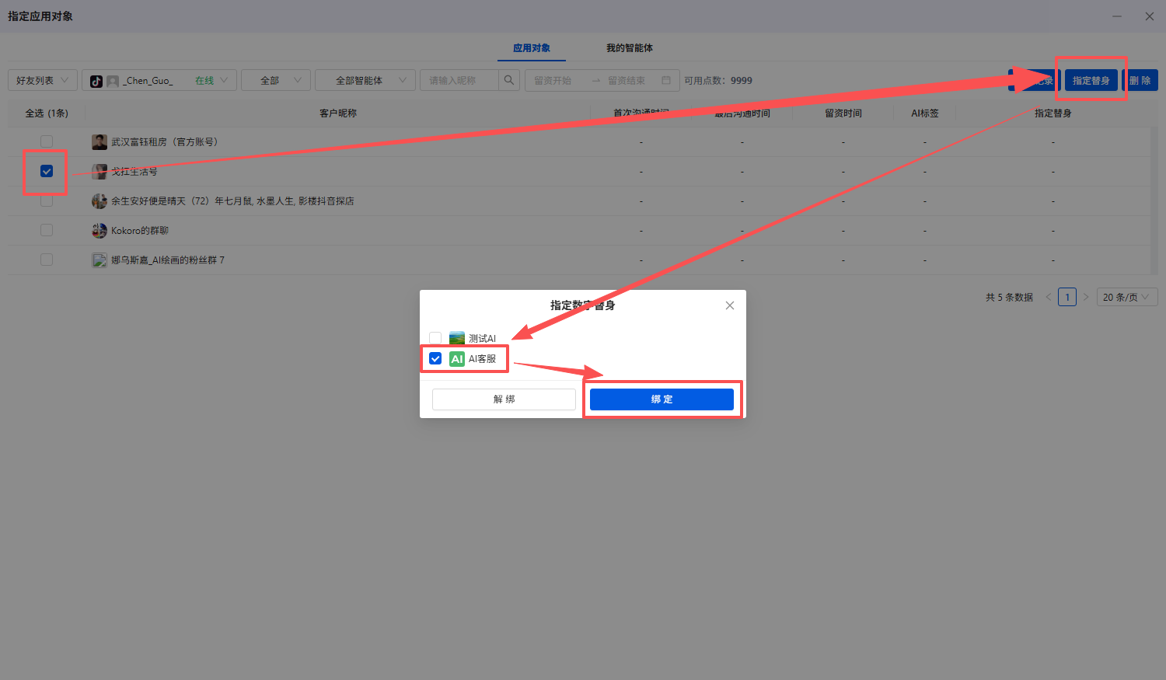Image resolution: width=1166 pixels, height=680 pixels.
Task: Click the 留资时间 column header
Action: tap(843, 113)
